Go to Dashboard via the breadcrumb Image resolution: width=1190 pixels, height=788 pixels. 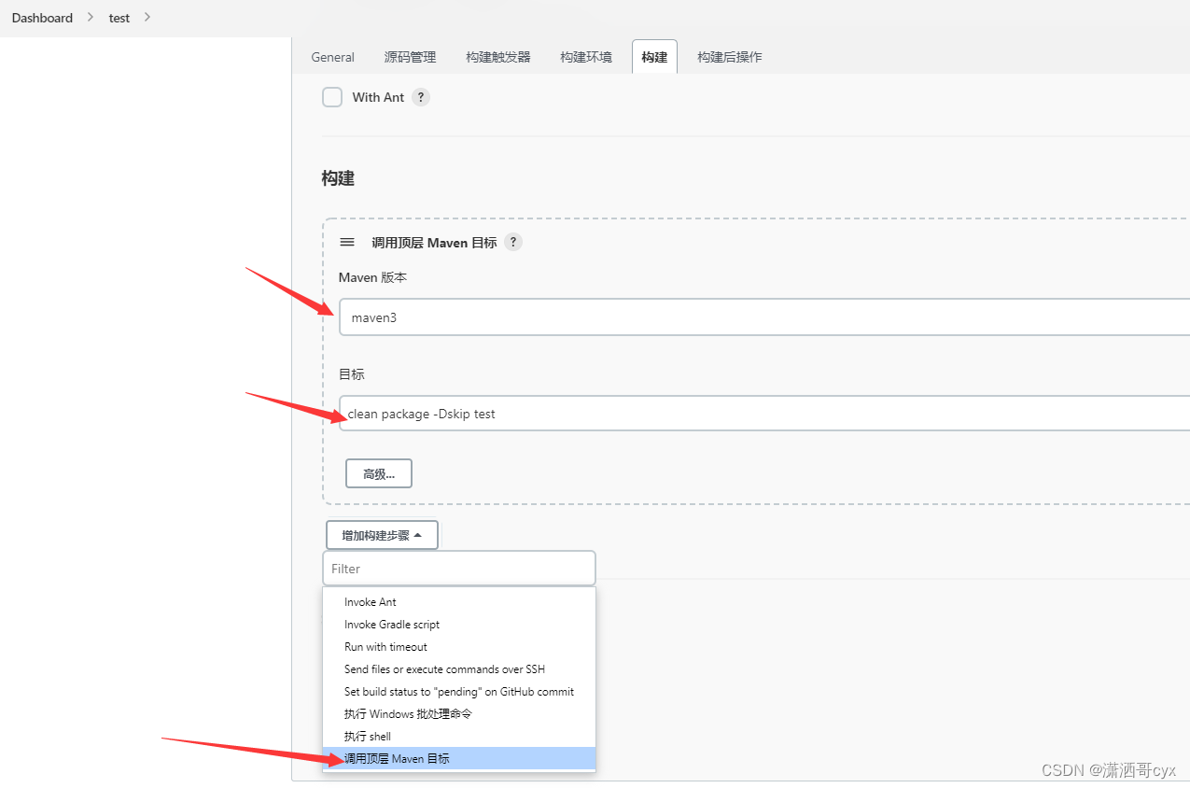(42, 18)
